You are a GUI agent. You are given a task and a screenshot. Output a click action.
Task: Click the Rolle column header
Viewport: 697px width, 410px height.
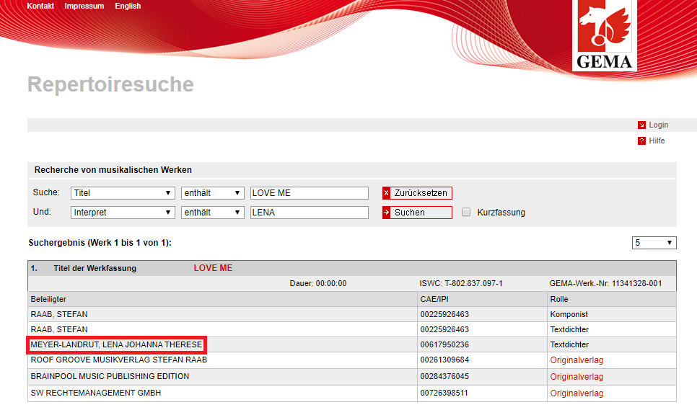point(559,300)
